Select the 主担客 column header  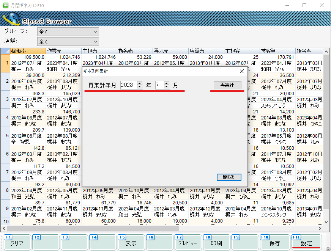[242, 51]
